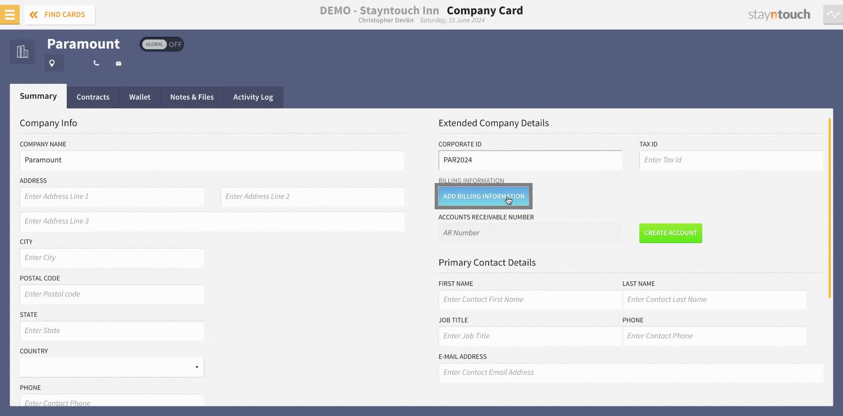Click the State input field
The width and height of the screenshot is (843, 416).
(x=112, y=330)
